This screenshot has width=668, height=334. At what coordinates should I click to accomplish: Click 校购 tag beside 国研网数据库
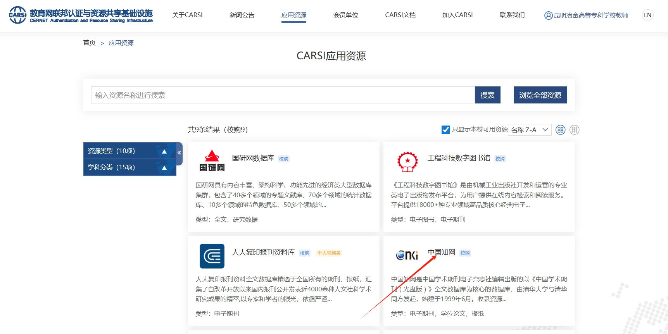284,159
